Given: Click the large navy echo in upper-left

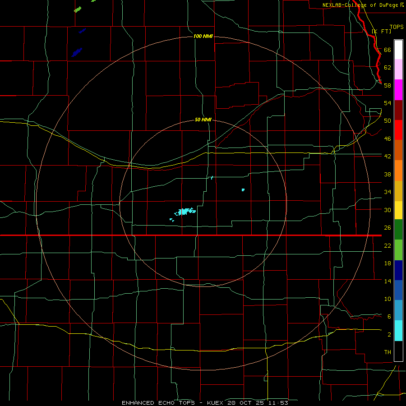Looking at the screenshot, I should (77, 52).
